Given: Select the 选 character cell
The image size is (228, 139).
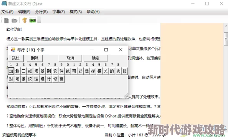Looking at the screenshot, I should [x=86, y=71].
